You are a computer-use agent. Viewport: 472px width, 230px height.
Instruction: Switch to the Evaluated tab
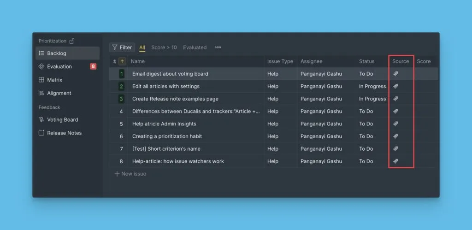195,47
